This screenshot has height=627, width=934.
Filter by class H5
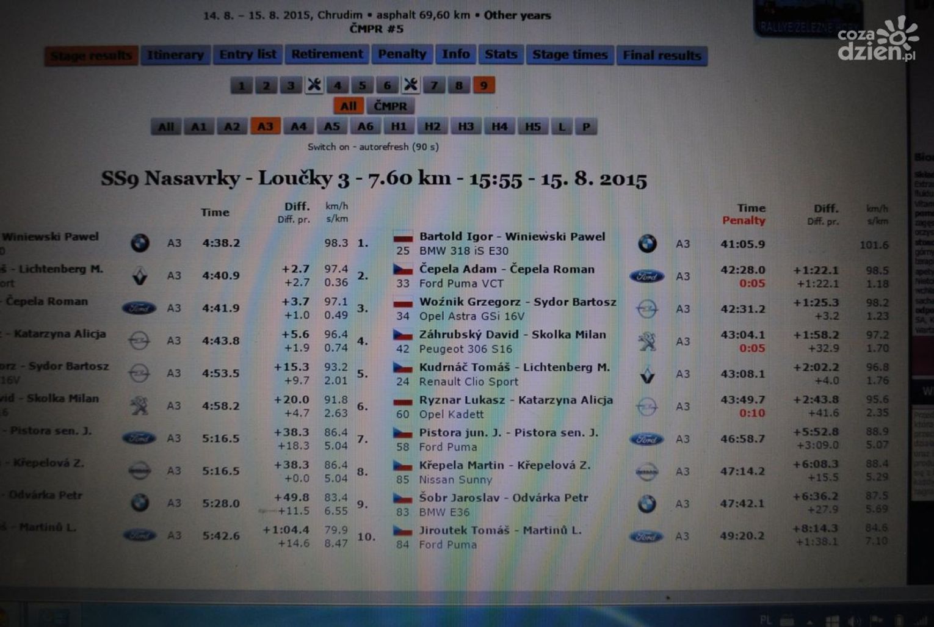tap(533, 127)
